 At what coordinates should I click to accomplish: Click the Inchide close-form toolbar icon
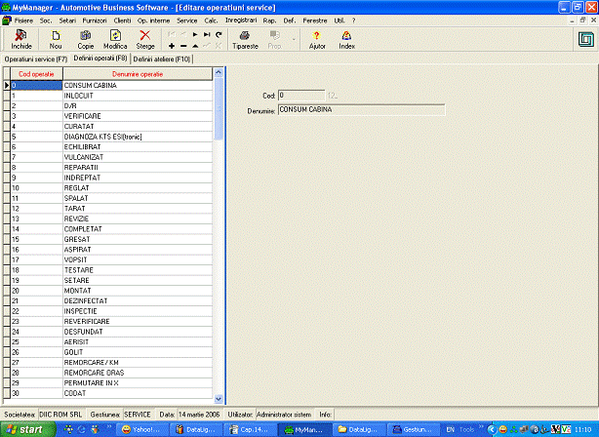coord(20,38)
